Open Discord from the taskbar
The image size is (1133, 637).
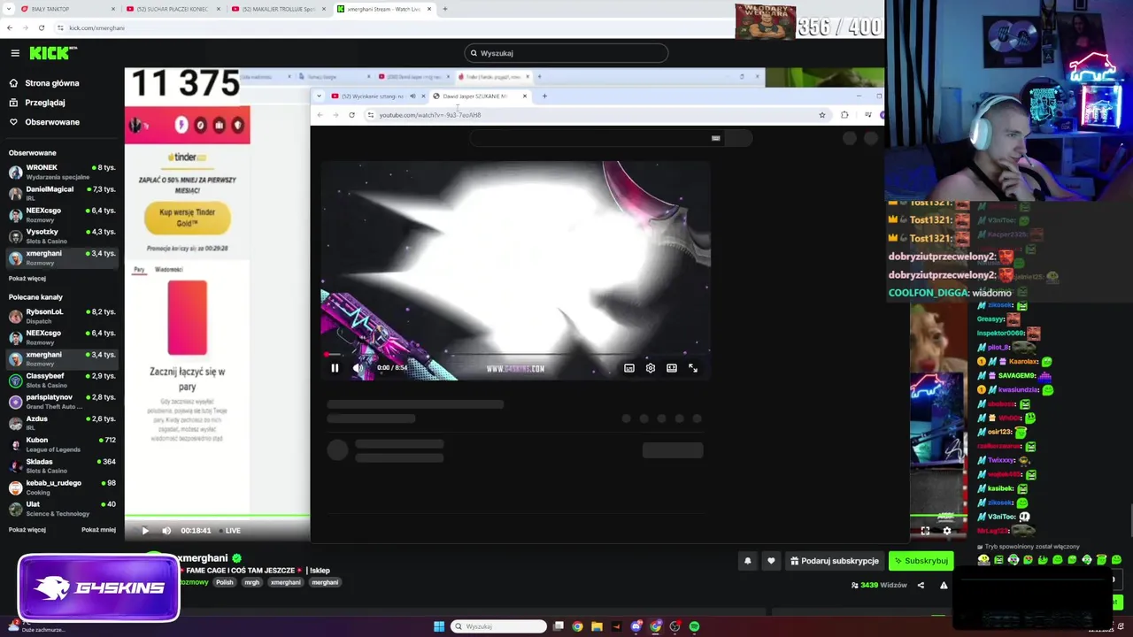click(x=636, y=626)
